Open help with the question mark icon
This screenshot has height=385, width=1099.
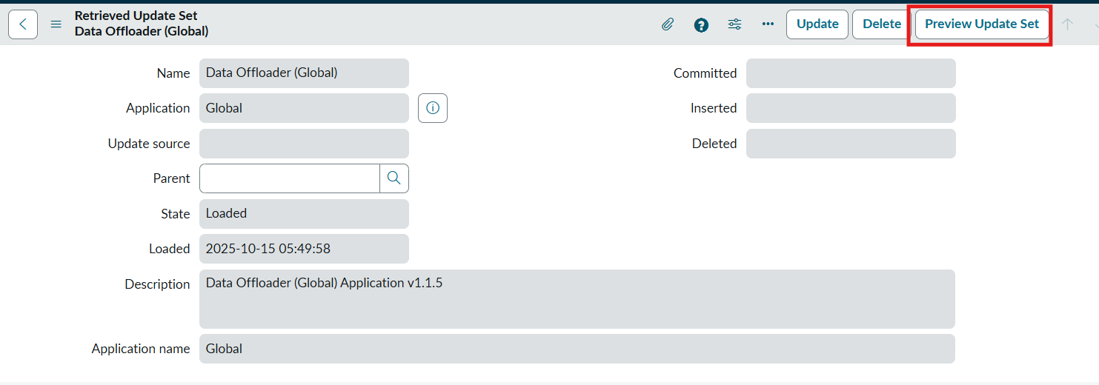(x=701, y=24)
